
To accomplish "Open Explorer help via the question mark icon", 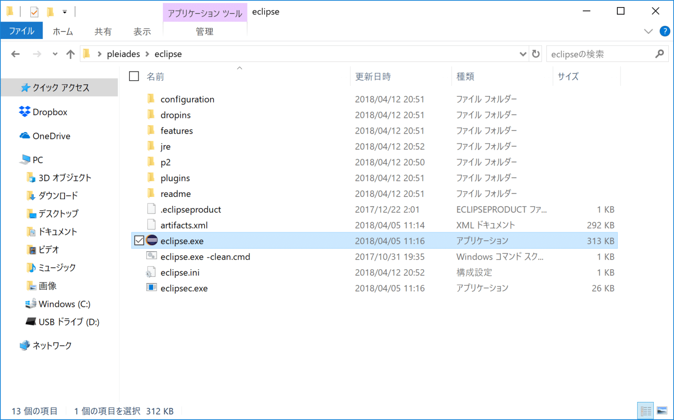I will pyautogui.click(x=664, y=31).
